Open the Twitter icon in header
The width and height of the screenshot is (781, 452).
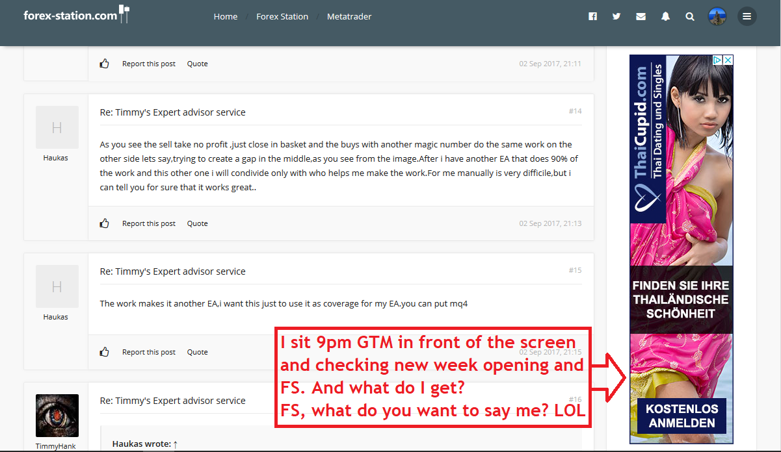(x=616, y=17)
